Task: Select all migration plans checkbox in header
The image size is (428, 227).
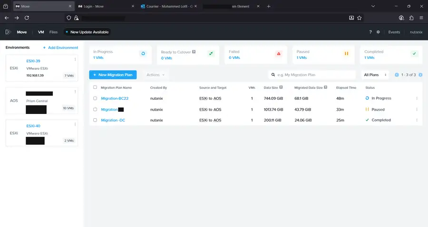Action: [95, 87]
